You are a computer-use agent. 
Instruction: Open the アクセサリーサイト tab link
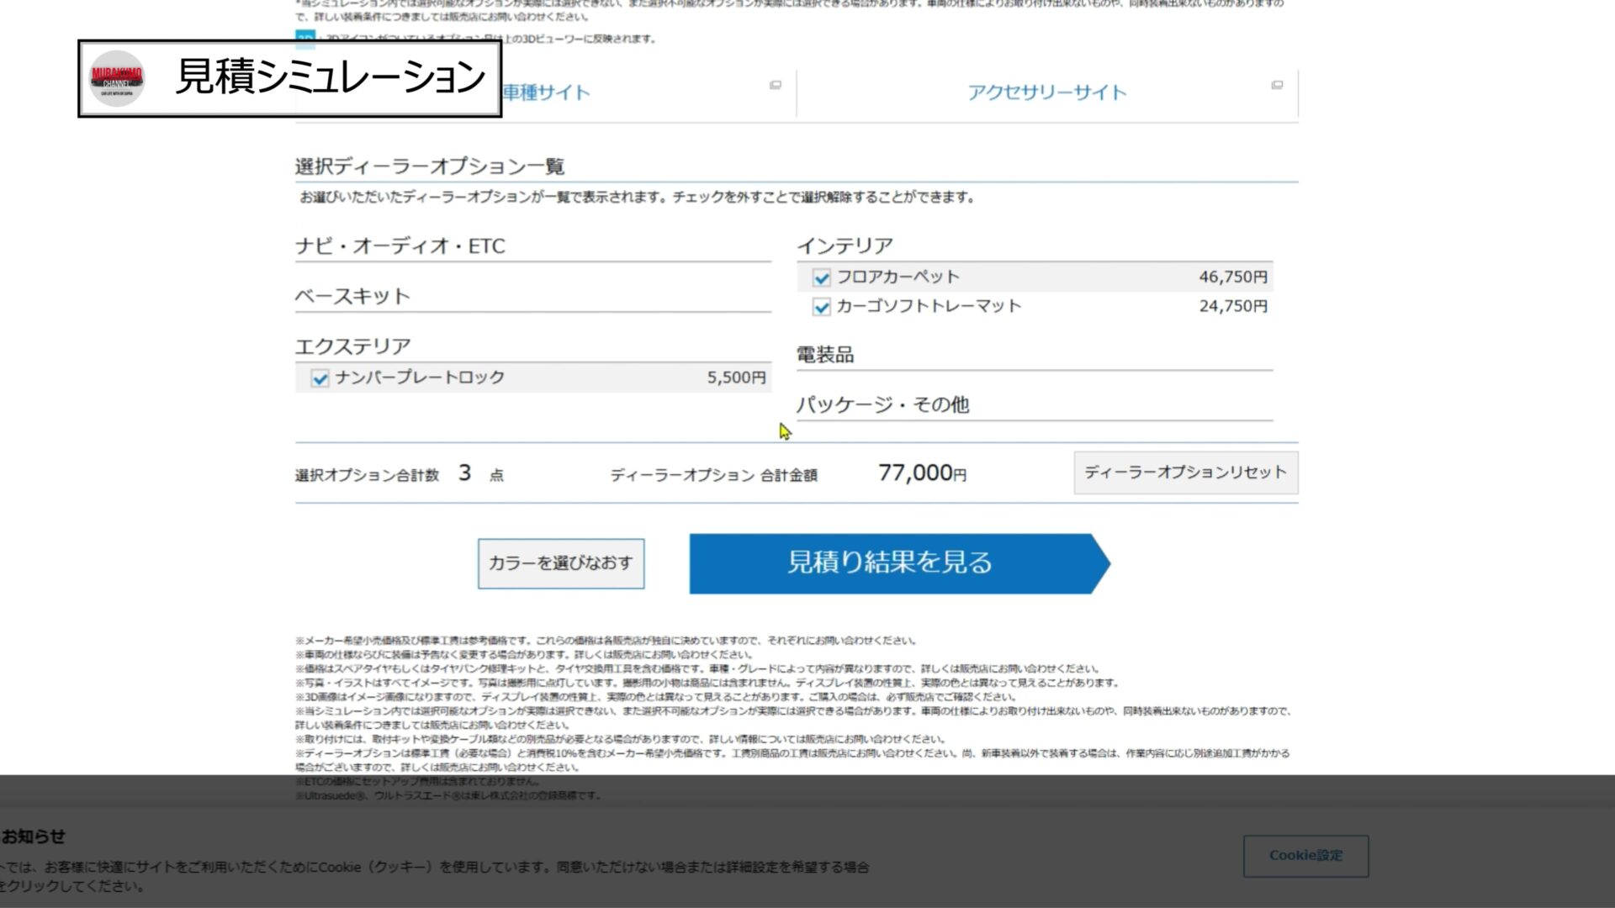click(x=1046, y=92)
